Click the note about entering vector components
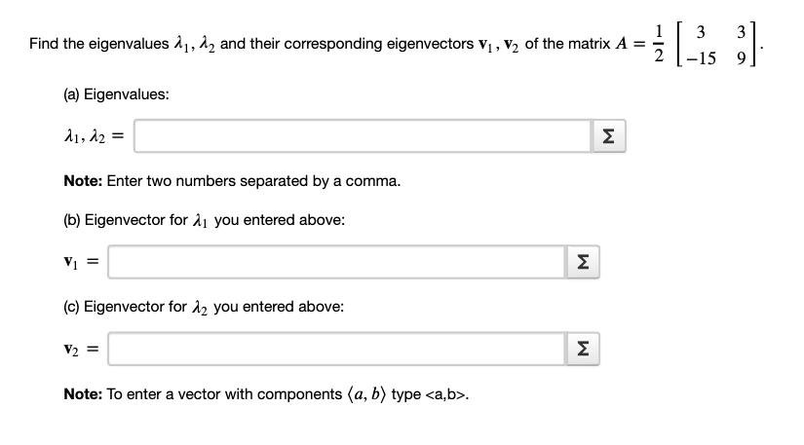The height and width of the screenshot is (445, 804). click(x=266, y=394)
